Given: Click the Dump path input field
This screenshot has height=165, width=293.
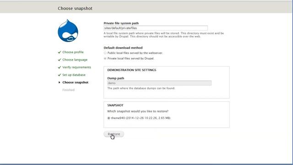Looking at the screenshot, I should (159, 83).
